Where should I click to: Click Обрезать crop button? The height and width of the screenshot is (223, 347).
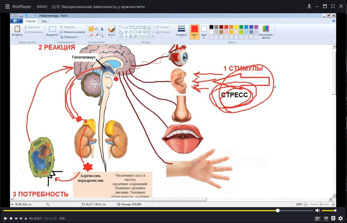[x=67, y=27]
